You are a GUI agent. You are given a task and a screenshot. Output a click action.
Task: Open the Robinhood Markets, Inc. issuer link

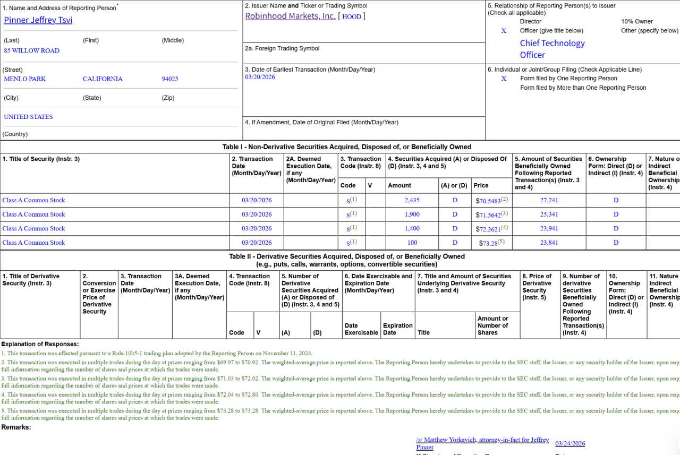click(290, 16)
